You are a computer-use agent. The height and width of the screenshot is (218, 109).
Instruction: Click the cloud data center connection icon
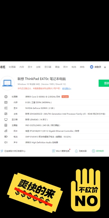click(2, 151)
